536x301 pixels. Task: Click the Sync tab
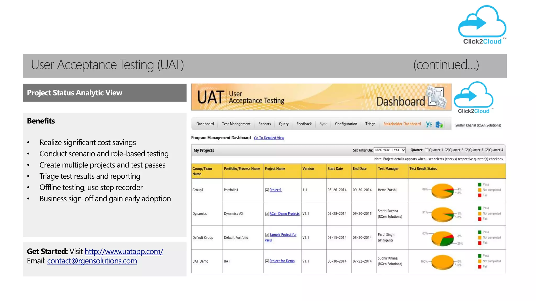click(323, 124)
